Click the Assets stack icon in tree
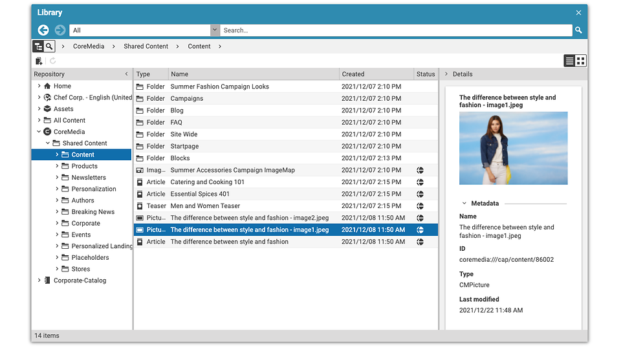 point(47,109)
